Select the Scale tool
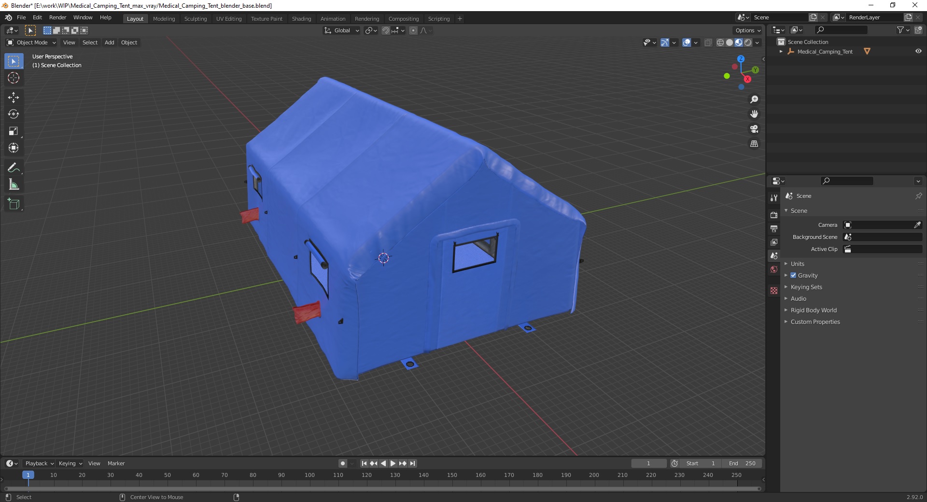The image size is (927, 502). coord(14,131)
